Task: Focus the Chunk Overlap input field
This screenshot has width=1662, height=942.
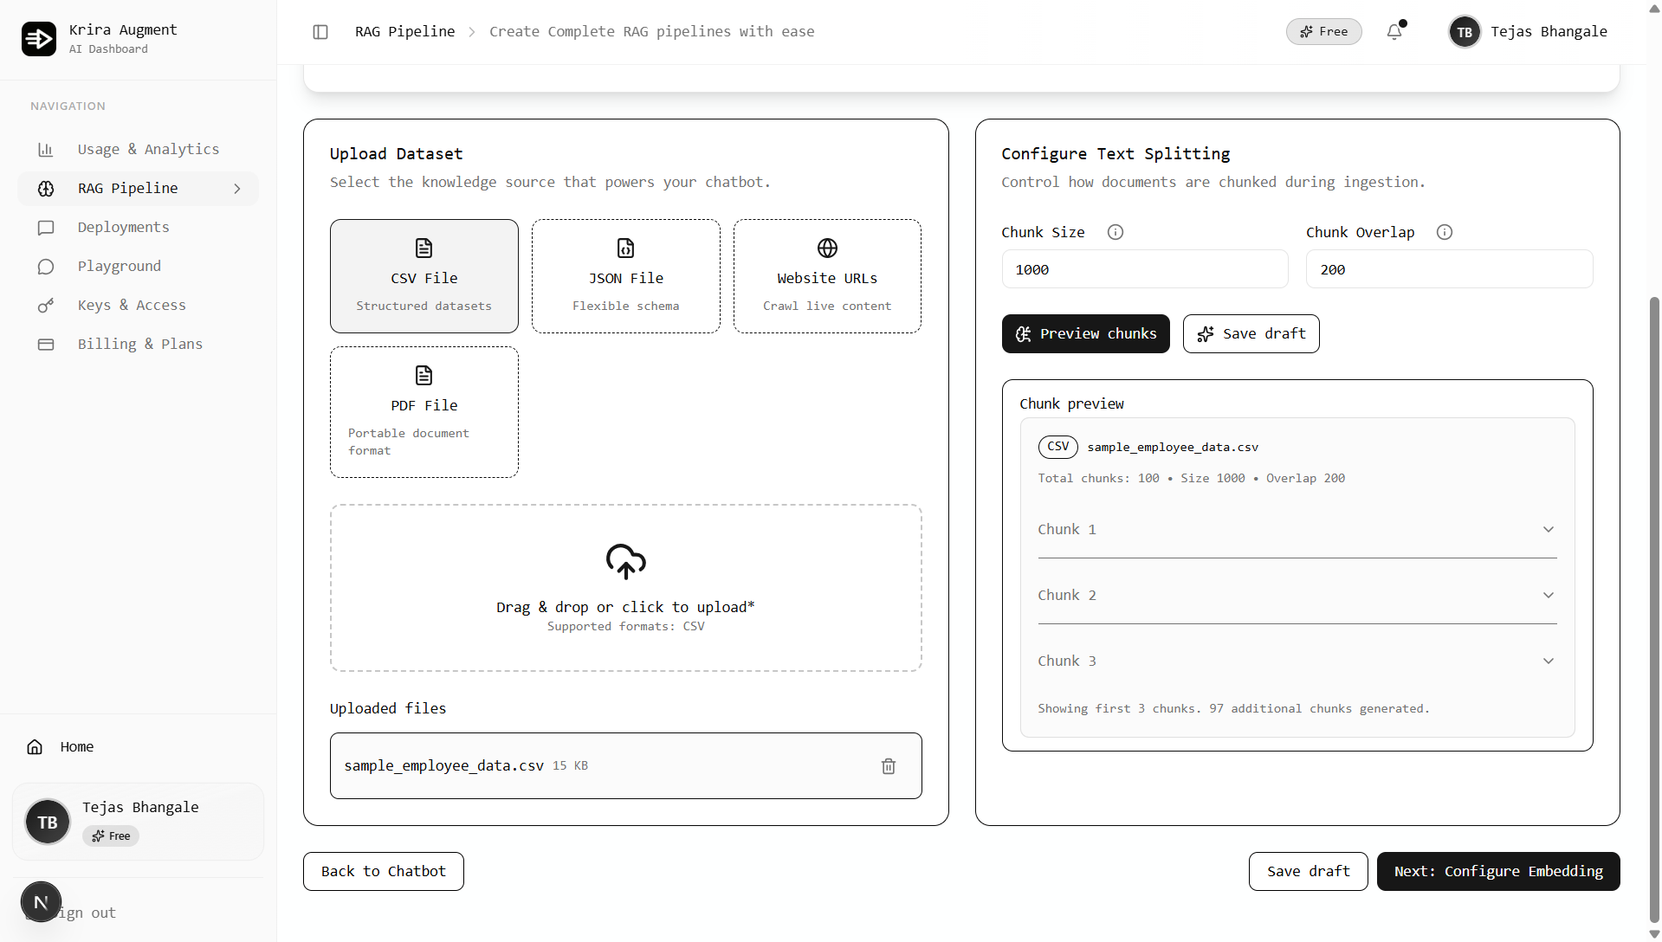Action: point(1449,269)
